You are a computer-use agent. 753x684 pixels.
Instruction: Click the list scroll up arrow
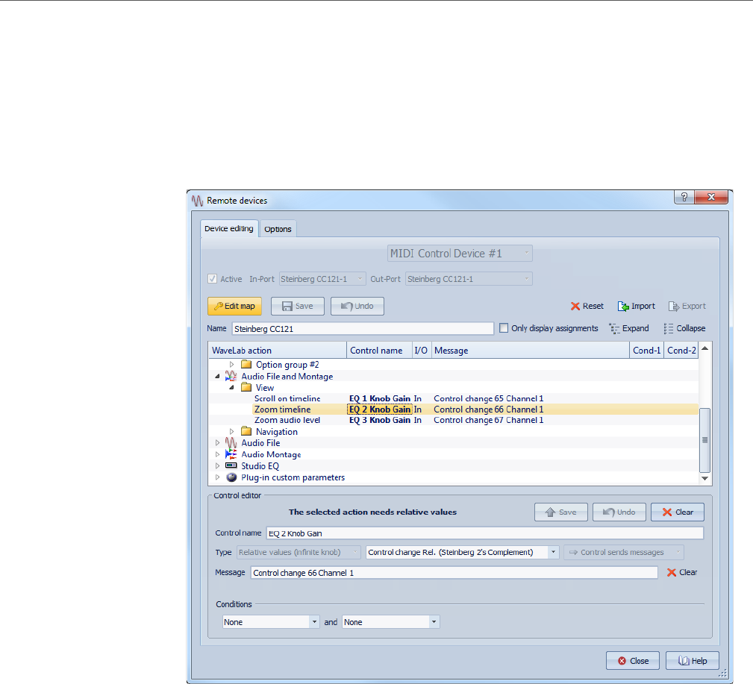click(x=705, y=348)
